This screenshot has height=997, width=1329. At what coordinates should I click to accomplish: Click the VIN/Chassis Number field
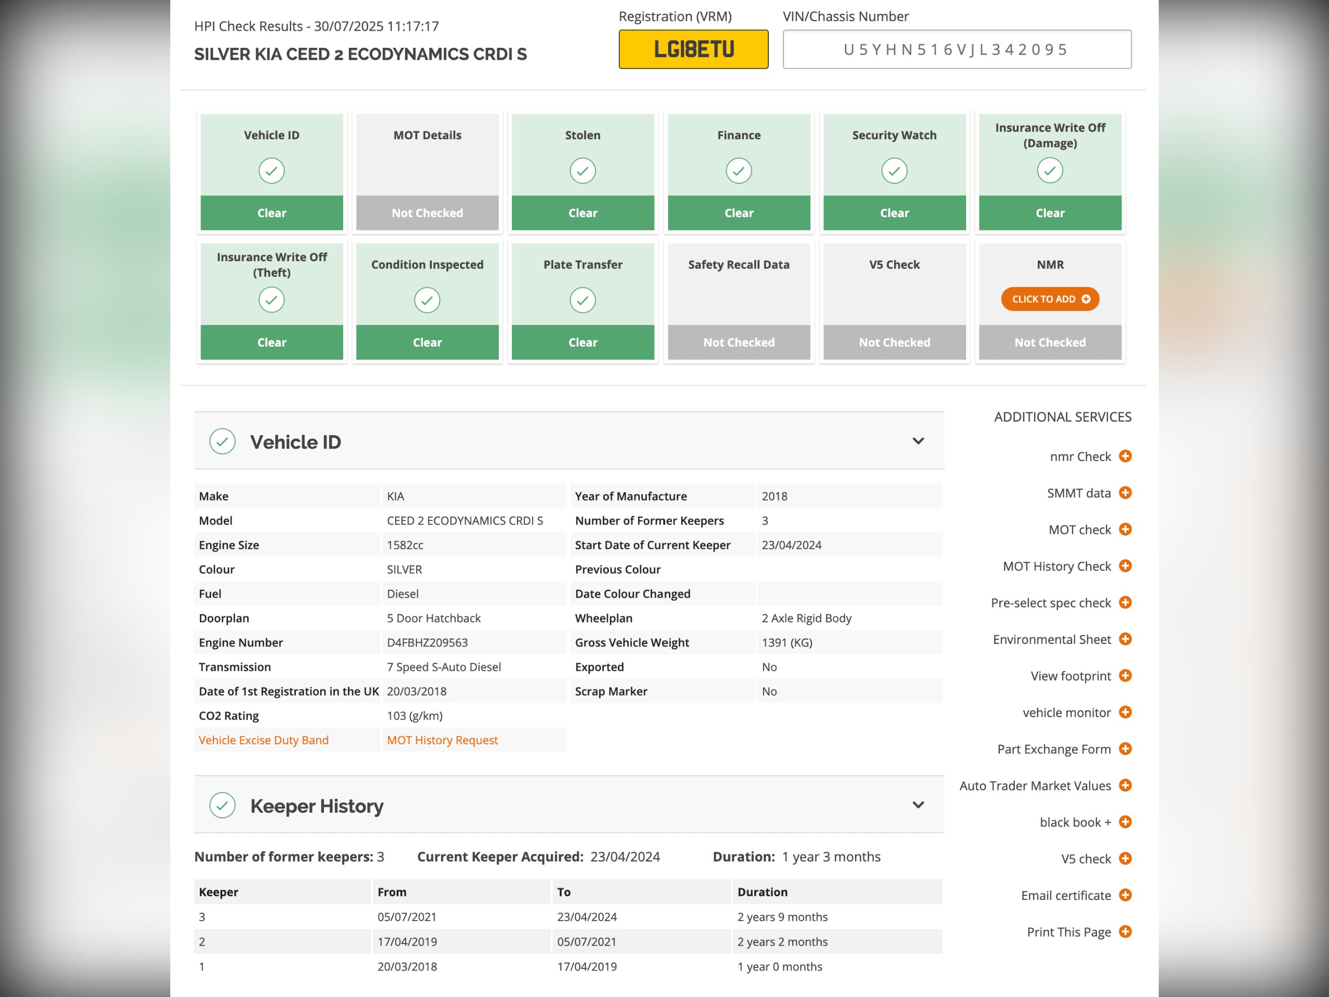coord(957,49)
